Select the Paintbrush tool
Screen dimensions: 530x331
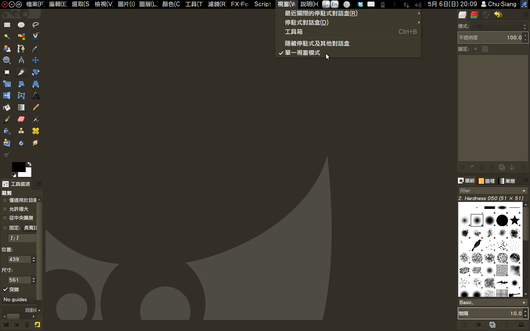[x=7, y=119]
